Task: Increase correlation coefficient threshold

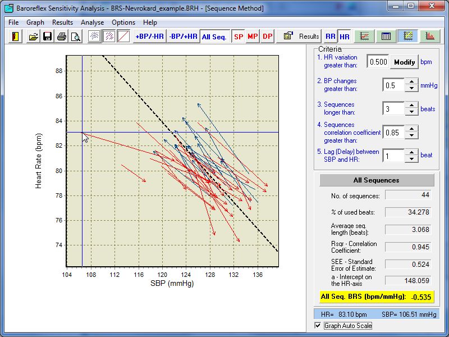Action: (x=412, y=129)
